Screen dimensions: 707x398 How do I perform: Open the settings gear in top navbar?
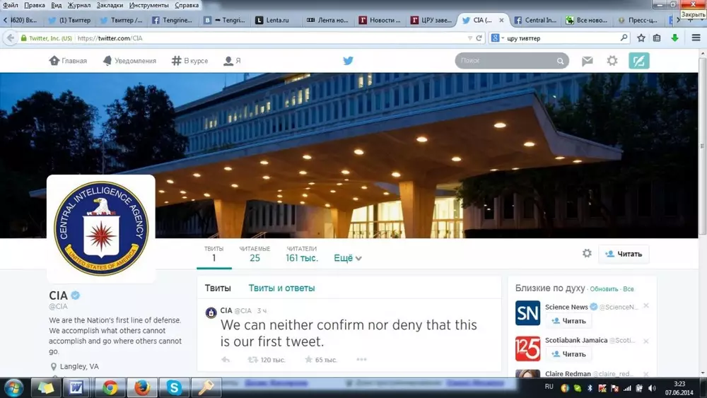[612, 61]
